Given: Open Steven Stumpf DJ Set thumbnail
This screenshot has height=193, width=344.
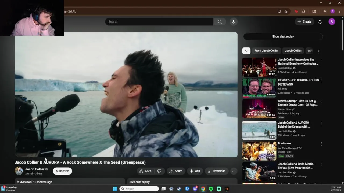Looking at the screenshot, I should (259, 109).
